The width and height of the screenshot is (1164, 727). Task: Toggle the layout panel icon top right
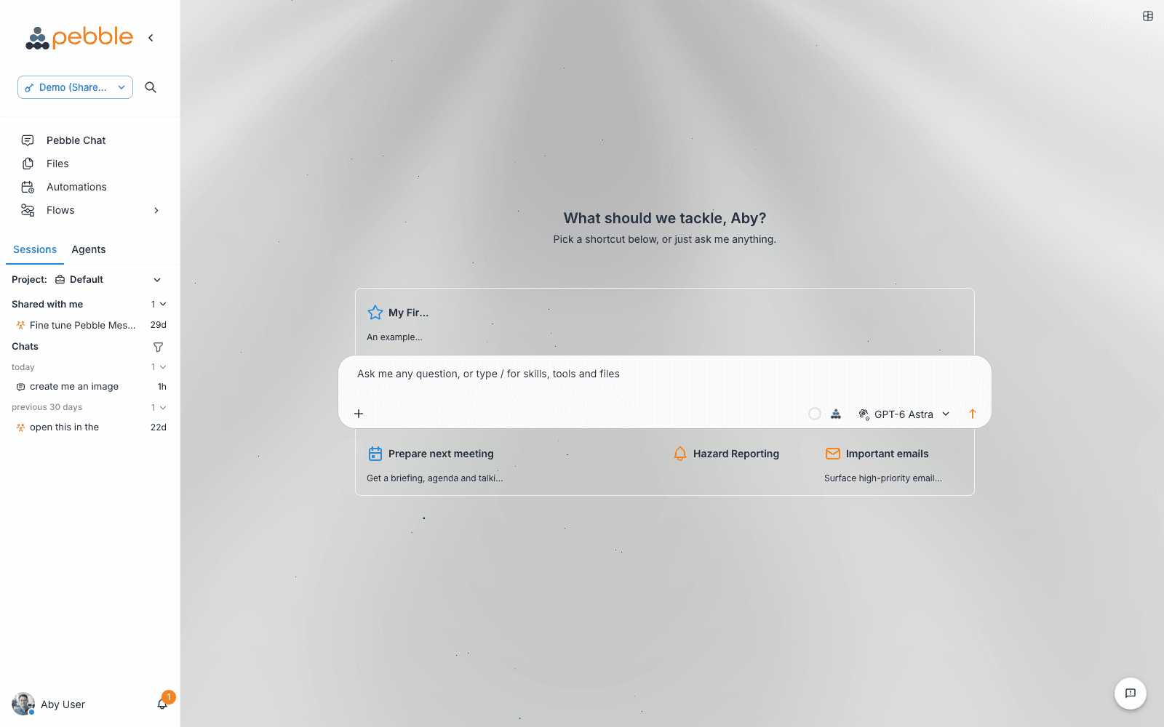click(x=1148, y=16)
